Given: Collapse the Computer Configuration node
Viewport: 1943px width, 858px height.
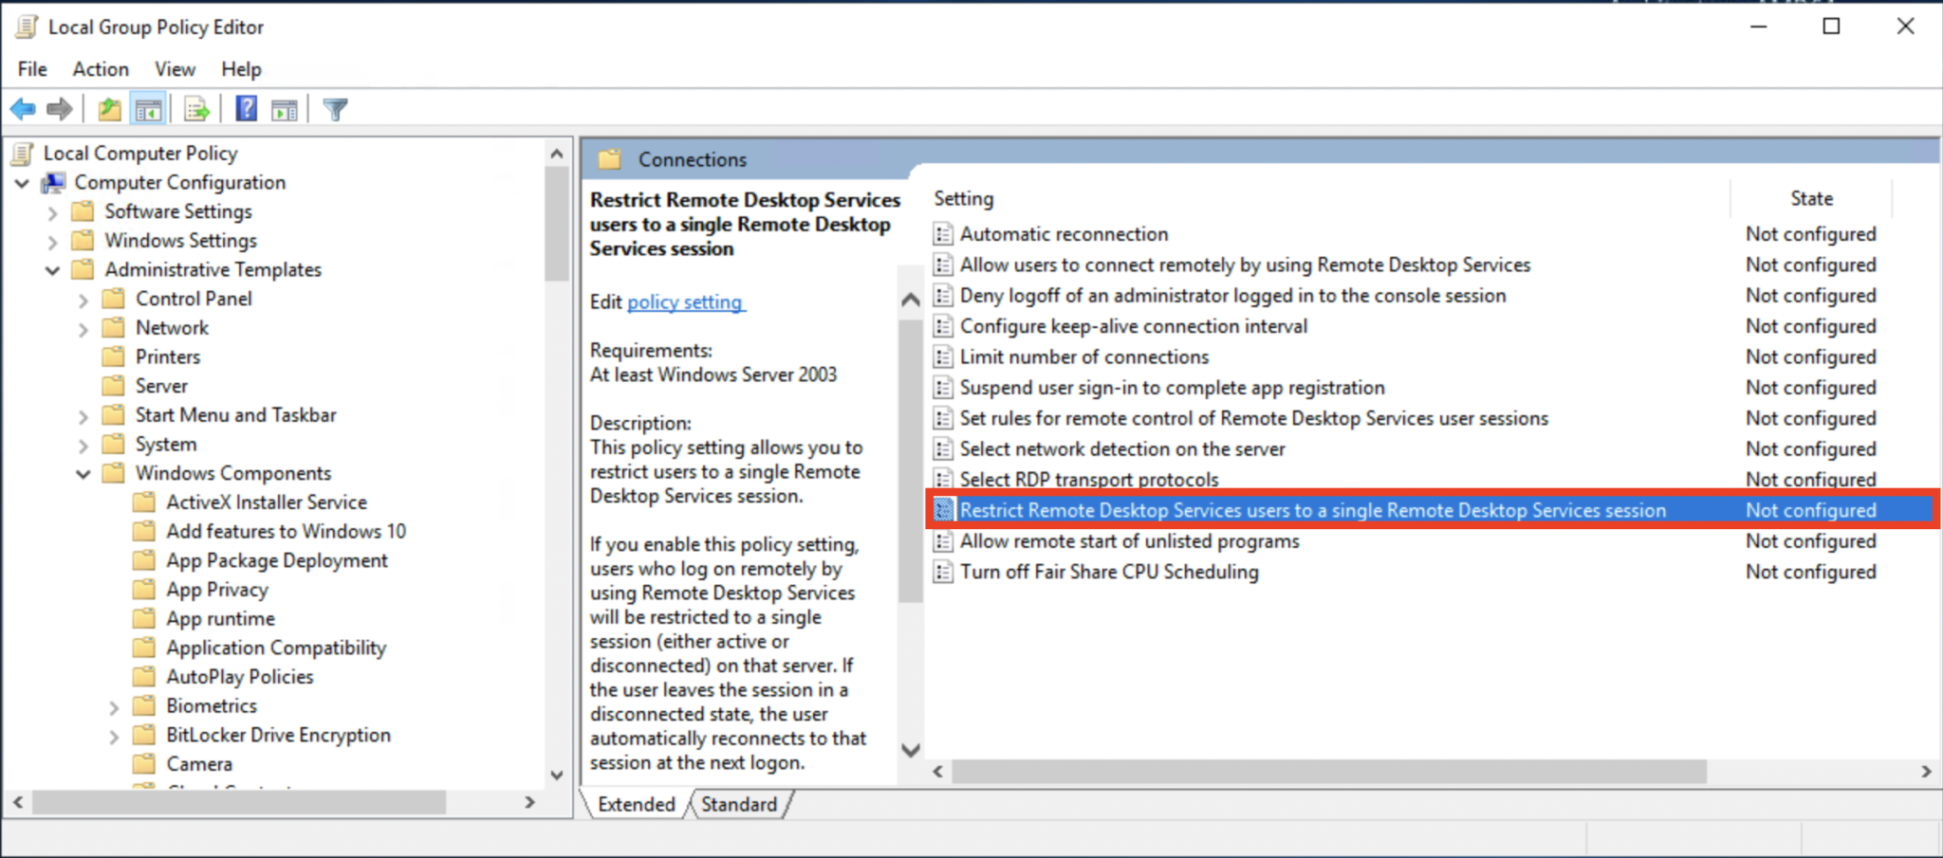Looking at the screenshot, I should (x=21, y=182).
